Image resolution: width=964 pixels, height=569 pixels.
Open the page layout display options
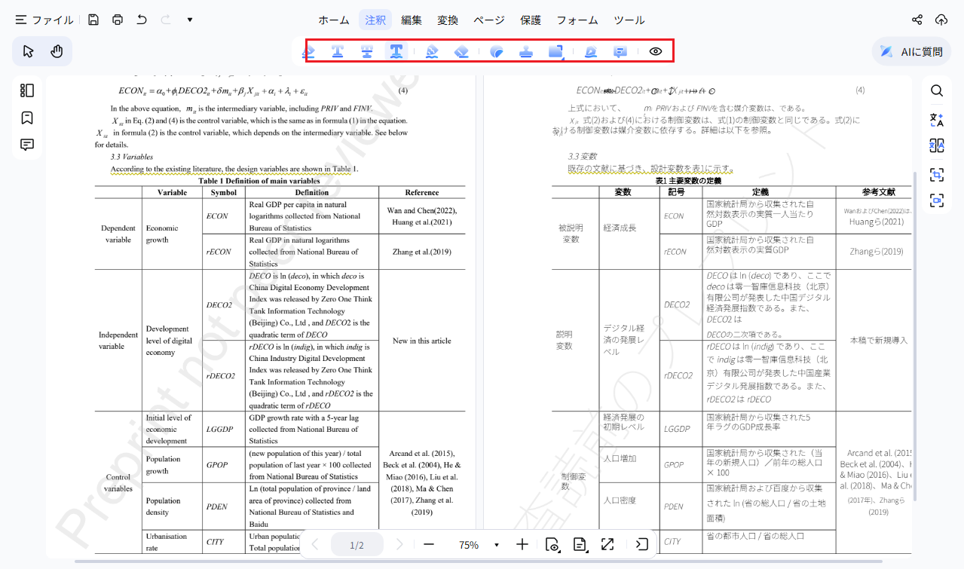point(580,544)
